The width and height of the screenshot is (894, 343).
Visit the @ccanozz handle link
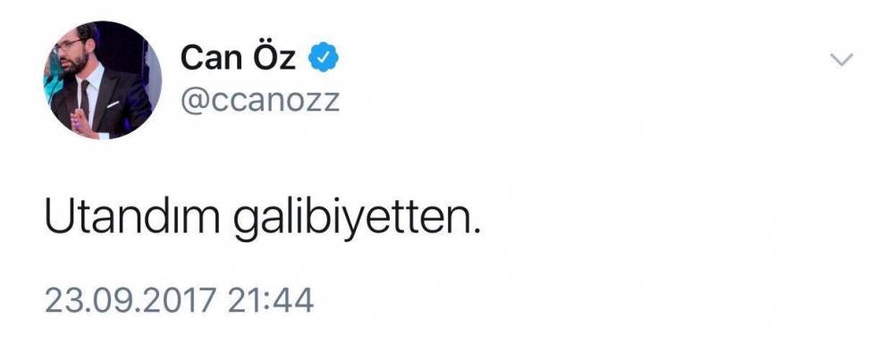pos(260,101)
